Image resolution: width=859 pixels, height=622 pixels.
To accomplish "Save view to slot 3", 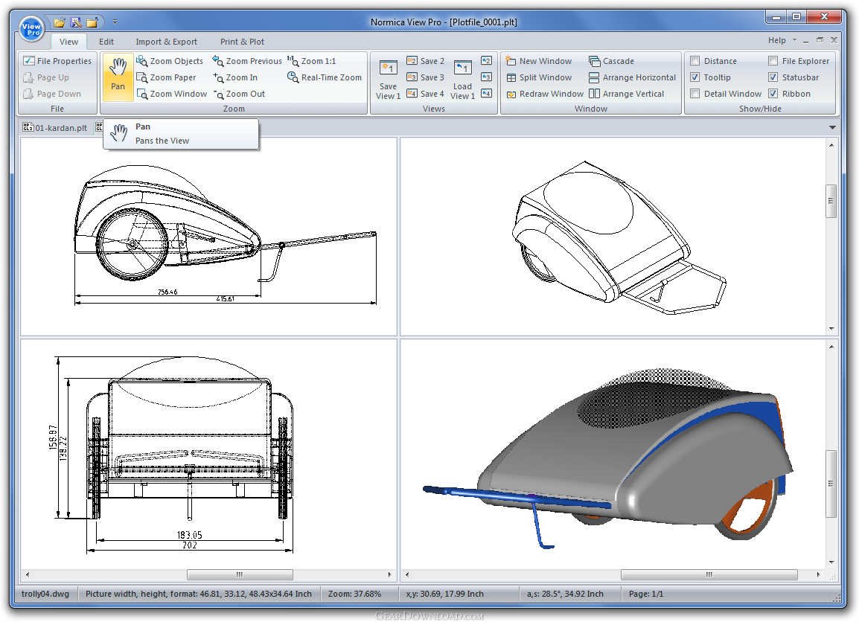I will [x=426, y=77].
